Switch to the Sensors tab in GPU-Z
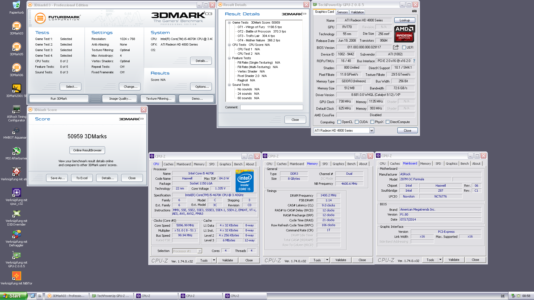Screen dimensions: 534x300 pos(342,12)
